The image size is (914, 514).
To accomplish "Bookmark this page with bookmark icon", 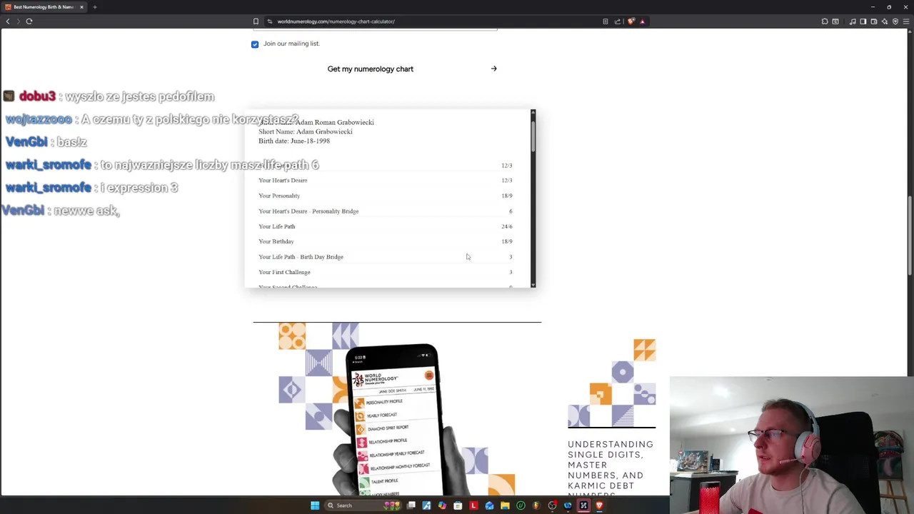I will point(256,21).
